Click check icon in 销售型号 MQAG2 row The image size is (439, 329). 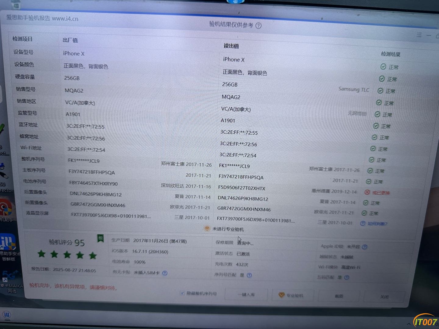pos(379,103)
